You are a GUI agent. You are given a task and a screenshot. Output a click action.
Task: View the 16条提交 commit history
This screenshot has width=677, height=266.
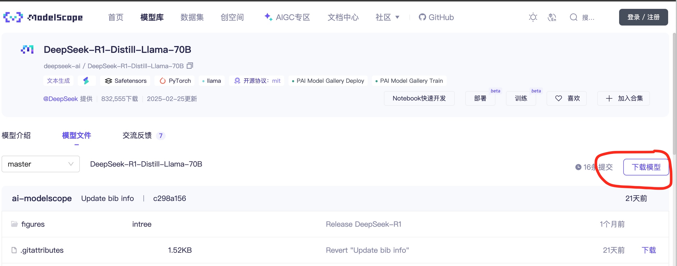(x=594, y=167)
